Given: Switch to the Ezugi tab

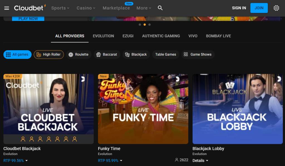Looking at the screenshot, I should coord(128,36).
